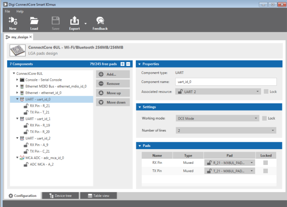Screen dimensions: 287x207
Task: Enable Lock checkbox for Associated resource
Action: pyautogui.click(x=266, y=92)
